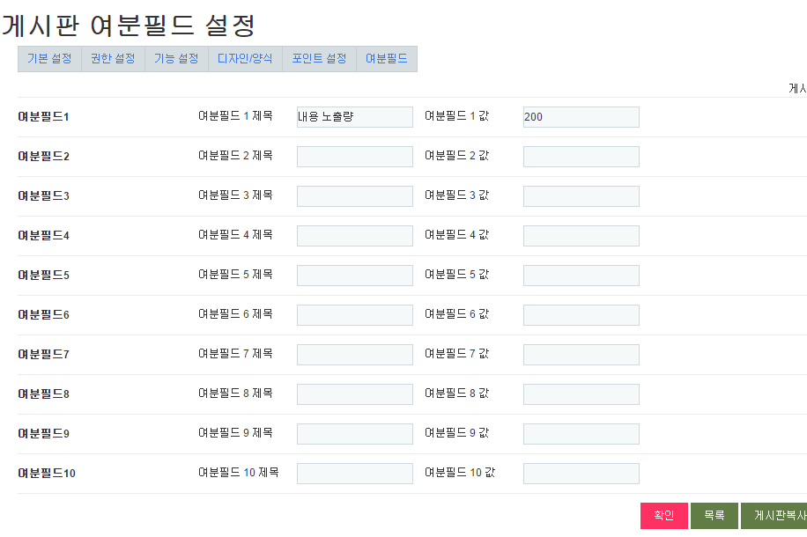Open the 포인트 설정 tab
The width and height of the screenshot is (807, 537).
point(319,59)
